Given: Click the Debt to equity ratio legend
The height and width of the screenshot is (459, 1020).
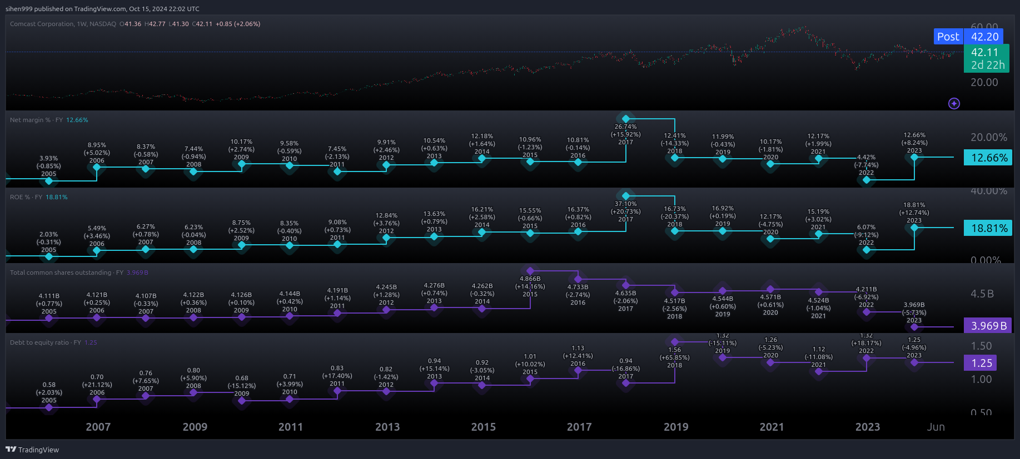Looking at the screenshot, I should coord(53,342).
